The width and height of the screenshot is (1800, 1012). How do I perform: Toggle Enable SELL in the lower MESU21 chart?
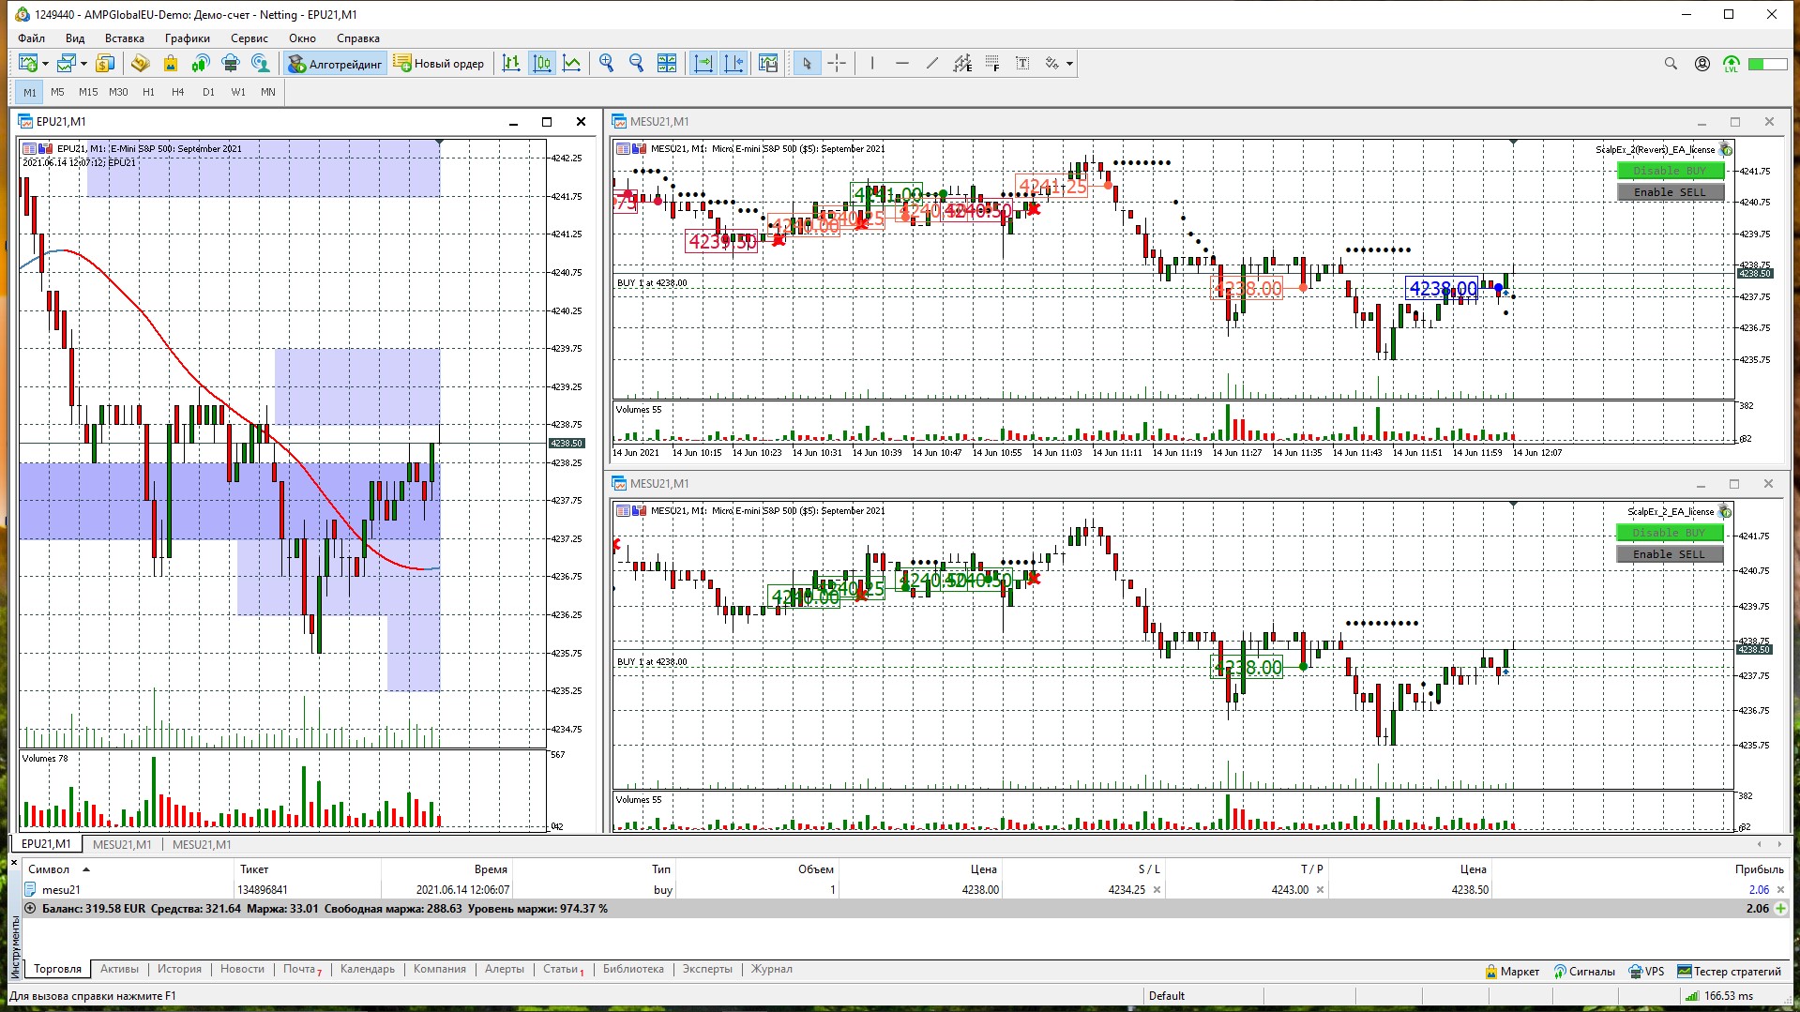pyautogui.click(x=1670, y=554)
